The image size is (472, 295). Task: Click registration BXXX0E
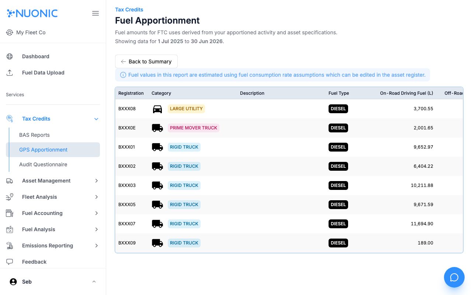(x=127, y=128)
